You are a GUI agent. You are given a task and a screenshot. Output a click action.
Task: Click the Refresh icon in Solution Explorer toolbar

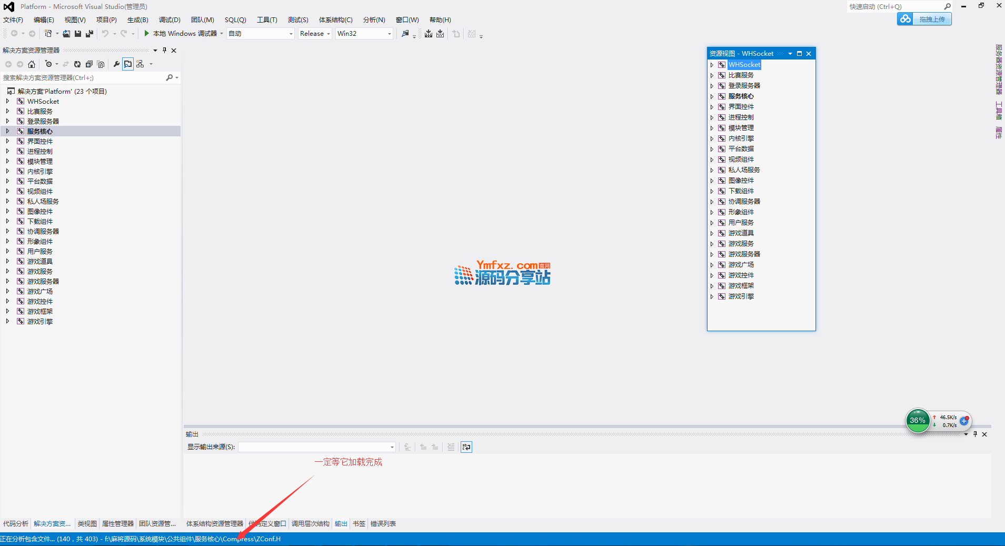[77, 64]
